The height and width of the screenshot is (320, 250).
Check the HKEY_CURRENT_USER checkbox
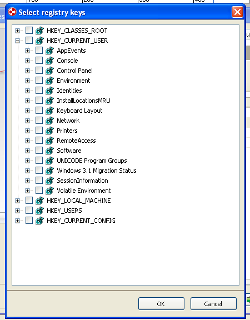(x=29, y=41)
